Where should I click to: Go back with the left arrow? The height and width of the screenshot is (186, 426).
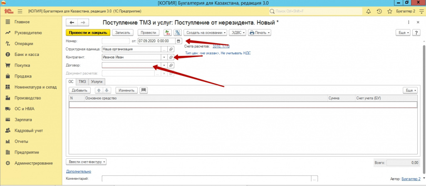pyautogui.click(x=72, y=23)
